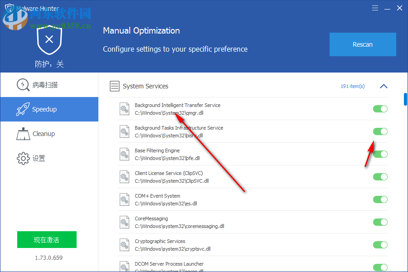Click the 现在激活 activation button
The height and width of the screenshot is (272, 408).
point(47,239)
